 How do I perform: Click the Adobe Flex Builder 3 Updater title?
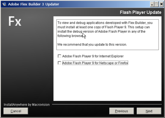coord(33,4)
